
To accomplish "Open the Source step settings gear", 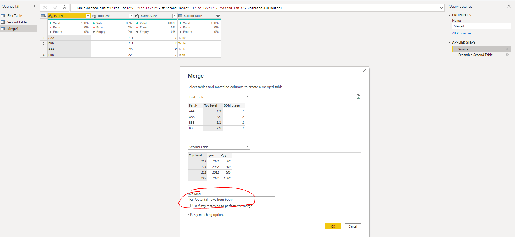I will point(507,49).
